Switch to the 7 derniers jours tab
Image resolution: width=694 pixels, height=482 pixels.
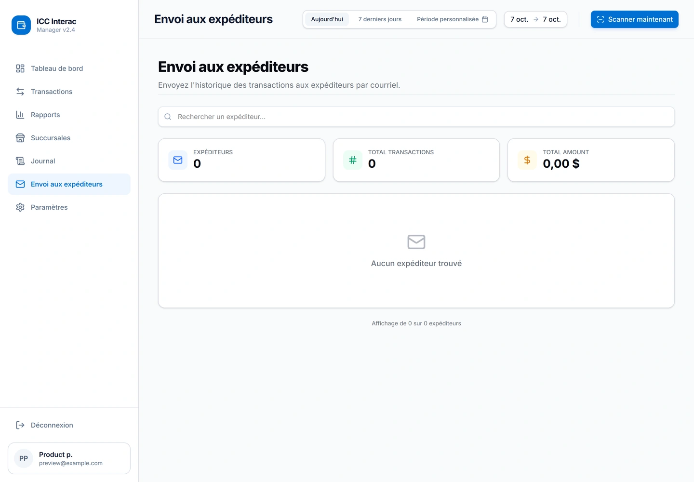(x=380, y=19)
